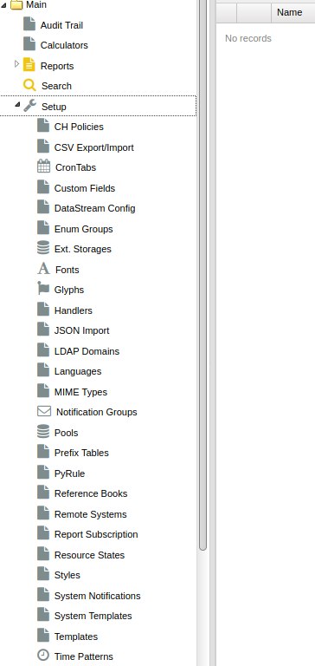
Task: Click the Pools label
Action: 66,433
